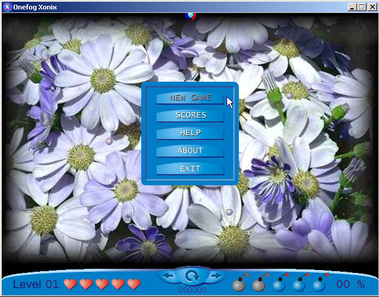The height and width of the screenshot is (297, 379).
Task: Click the left arrow in the bottom control
Action: [168, 275]
